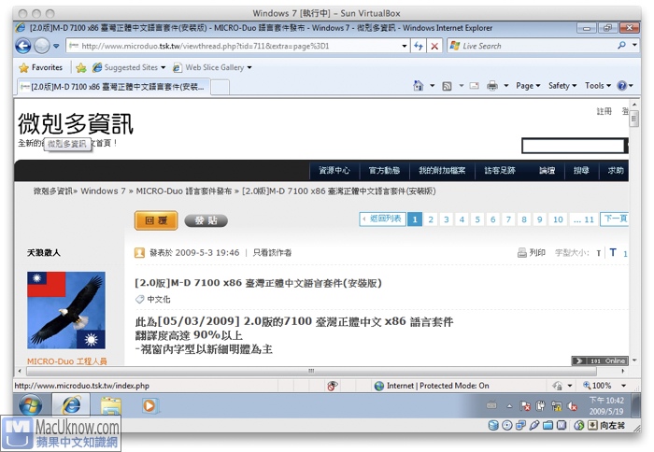Click the username 天狼敵人
This screenshot has height=452, width=654.
pyautogui.click(x=44, y=253)
